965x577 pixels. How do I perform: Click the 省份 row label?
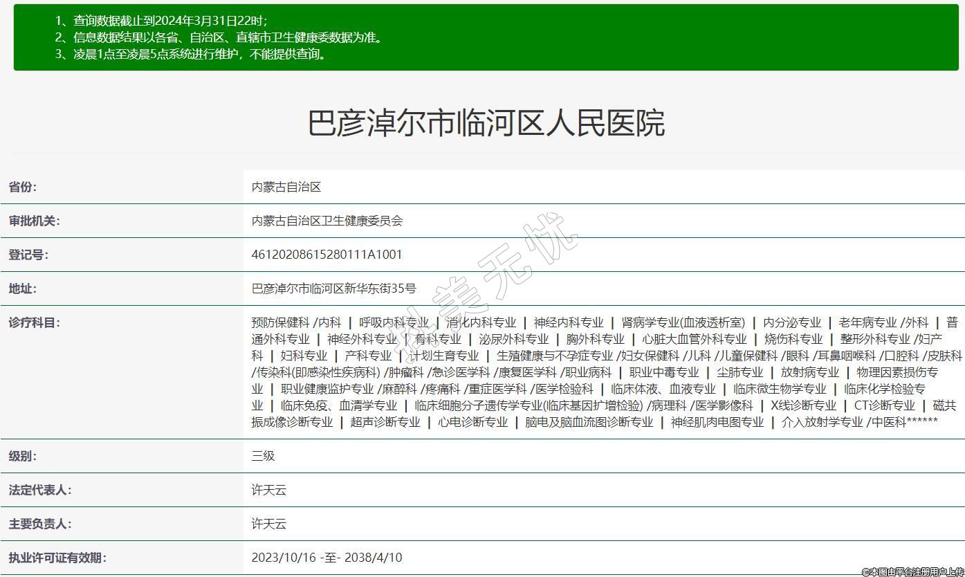coord(23,187)
